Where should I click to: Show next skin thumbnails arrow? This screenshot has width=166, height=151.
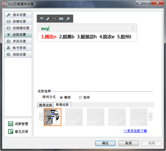(x=151, y=117)
